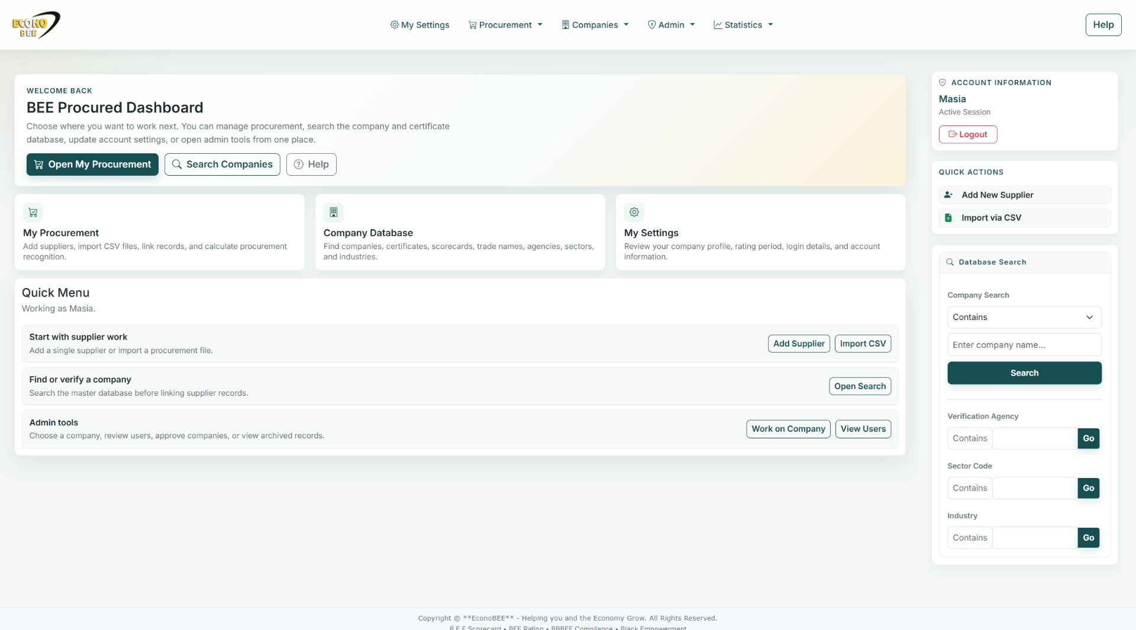This screenshot has width=1136, height=630.
Task: Expand the Admin dropdown menu
Action: 671,25
